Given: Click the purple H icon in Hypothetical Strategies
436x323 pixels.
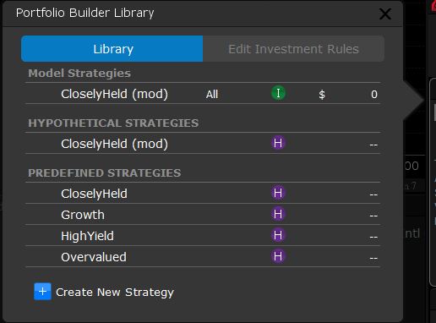Looking at the screenshot, I should pyautogui.click(x=278, y=143).
